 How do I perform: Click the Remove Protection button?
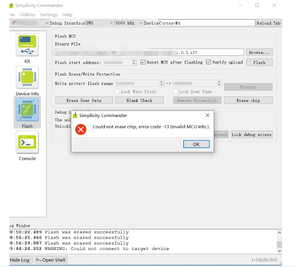[x=197, y=100]
